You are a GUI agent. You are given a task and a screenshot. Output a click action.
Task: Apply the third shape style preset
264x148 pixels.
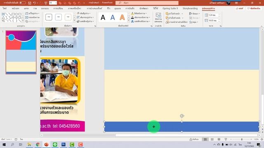click(x=68, y=17)
